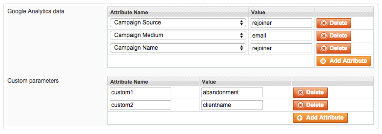Add Attribute to Custom parameters

click(x=320, y=118)
